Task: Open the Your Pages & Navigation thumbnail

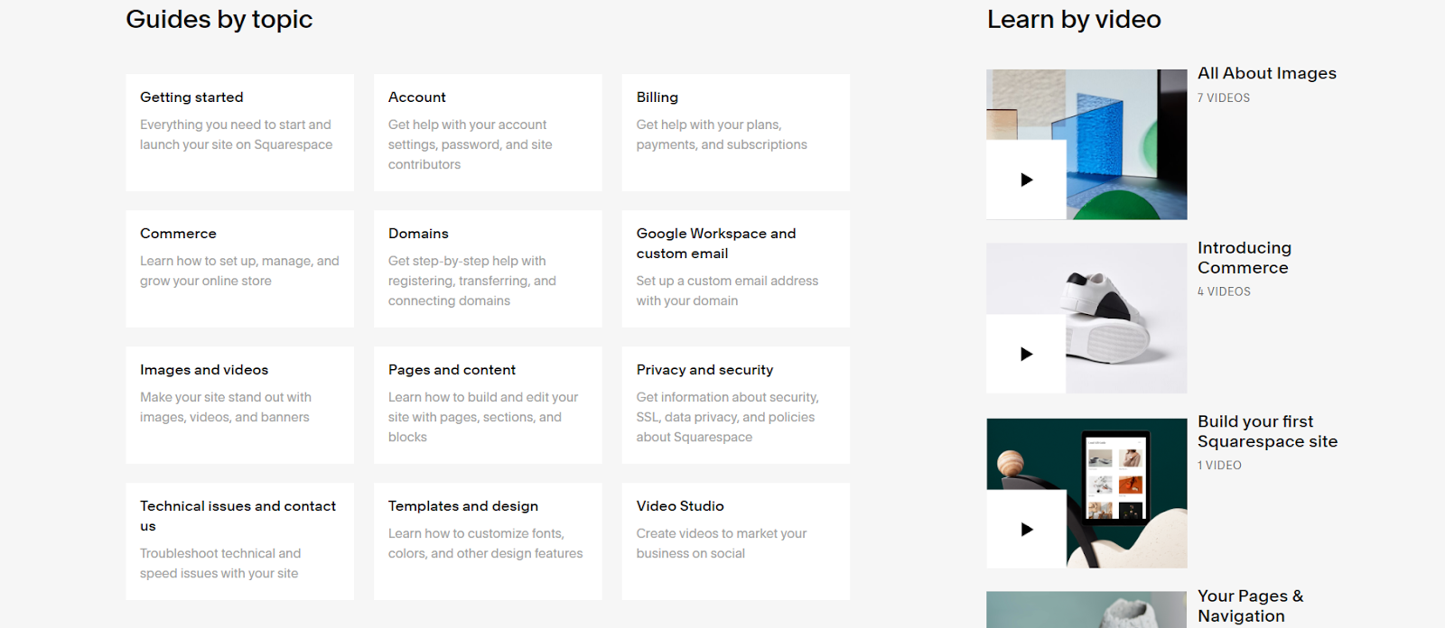Action: click(x=1086, y=610)
